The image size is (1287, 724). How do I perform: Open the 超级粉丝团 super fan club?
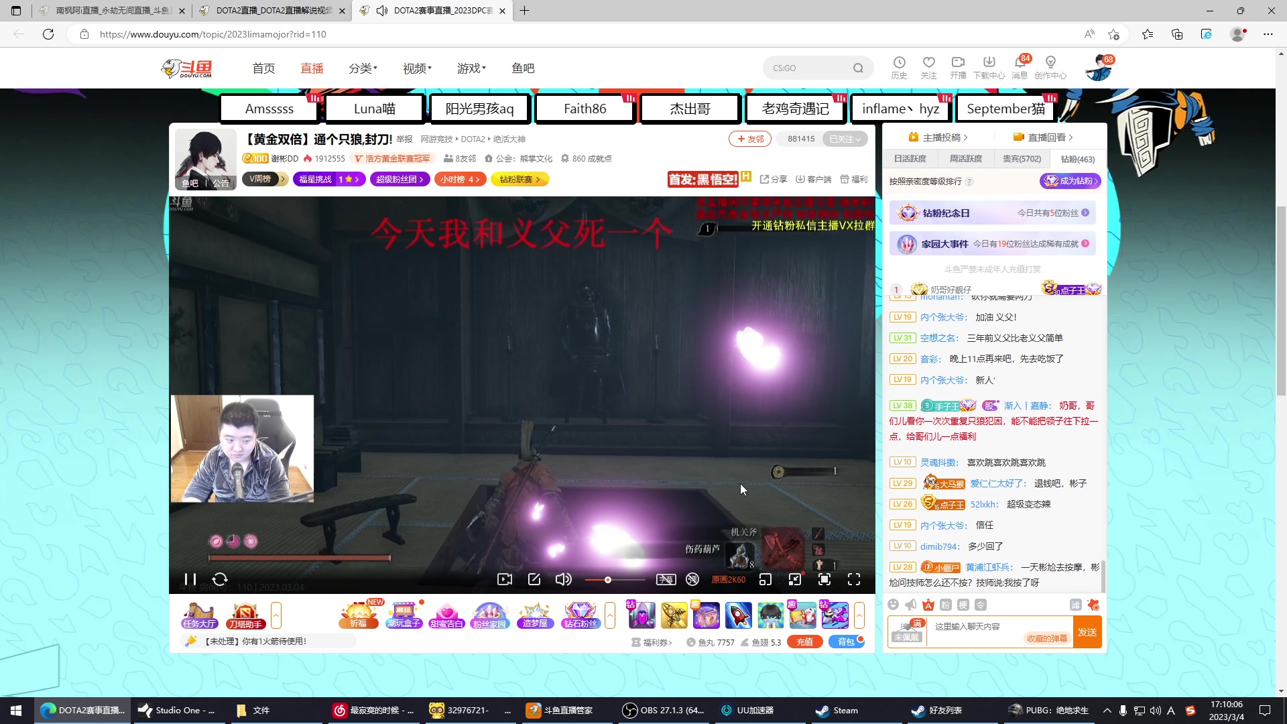tap(400, 179)
